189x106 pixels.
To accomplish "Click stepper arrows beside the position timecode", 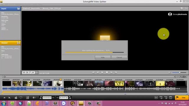I will [x=37, y=73].
